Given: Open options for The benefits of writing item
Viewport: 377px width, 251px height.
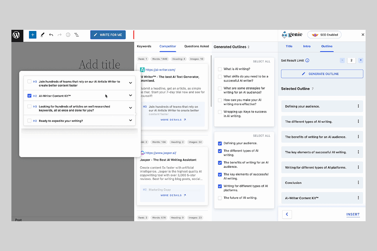Looking at the screenshot, I should tap(358, 136).
